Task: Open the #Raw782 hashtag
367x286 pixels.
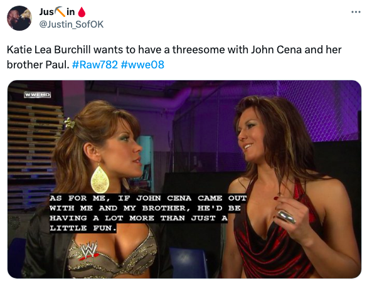Action: pyautogui.click(x=95, y=65)
